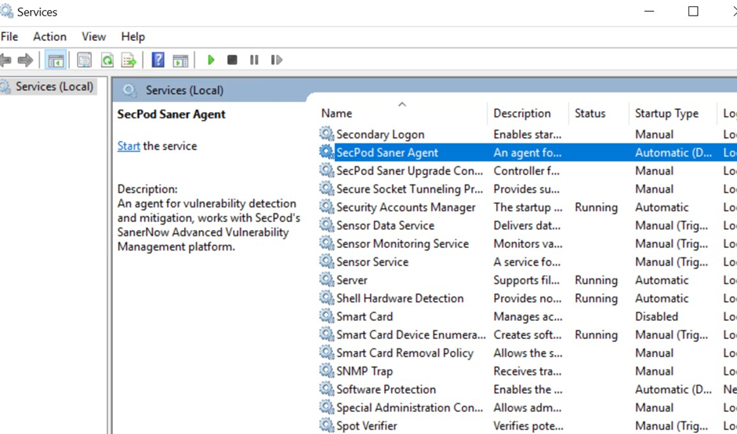Click gear icon for SecPod Saner Upgrade Controller
This screenshot has width=737, height=434.
point(327,170)
